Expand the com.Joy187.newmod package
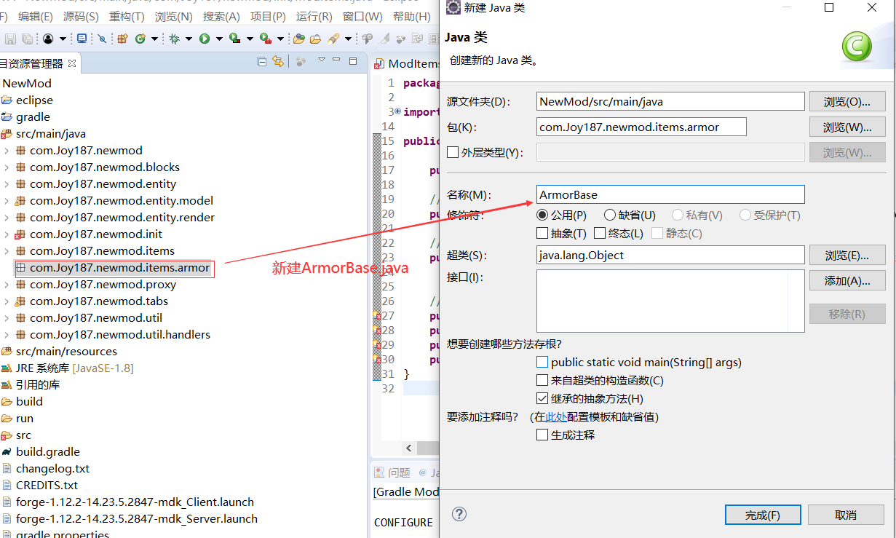The image size is (896, 538). 7,151
